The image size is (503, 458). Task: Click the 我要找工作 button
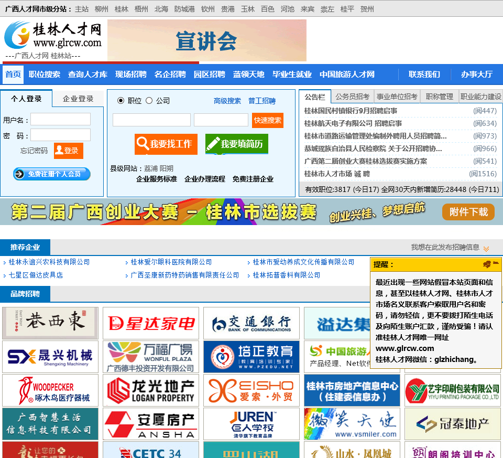click(x=166, y=144)
